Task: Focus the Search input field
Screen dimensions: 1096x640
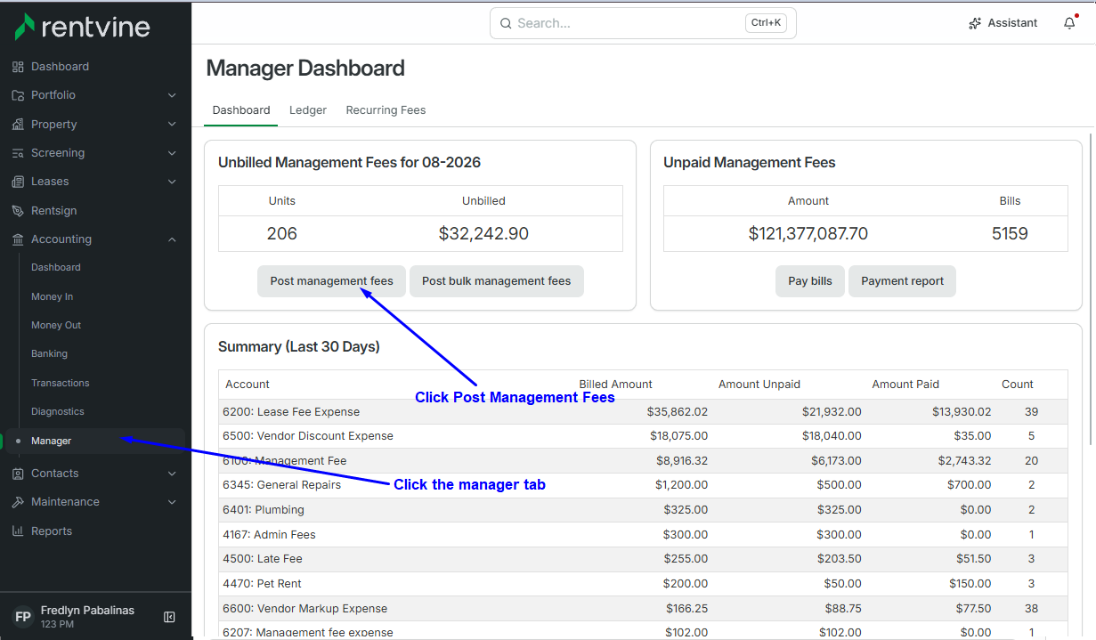Action: point(643,23)
